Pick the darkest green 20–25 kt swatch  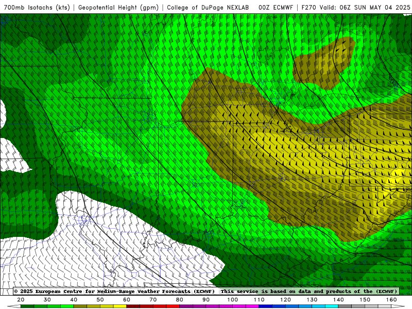(x=27, y=306)
